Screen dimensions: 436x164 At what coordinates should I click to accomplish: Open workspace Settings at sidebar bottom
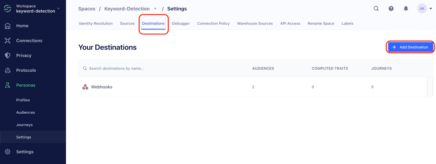pyautogui.click(x=25, y=152)
